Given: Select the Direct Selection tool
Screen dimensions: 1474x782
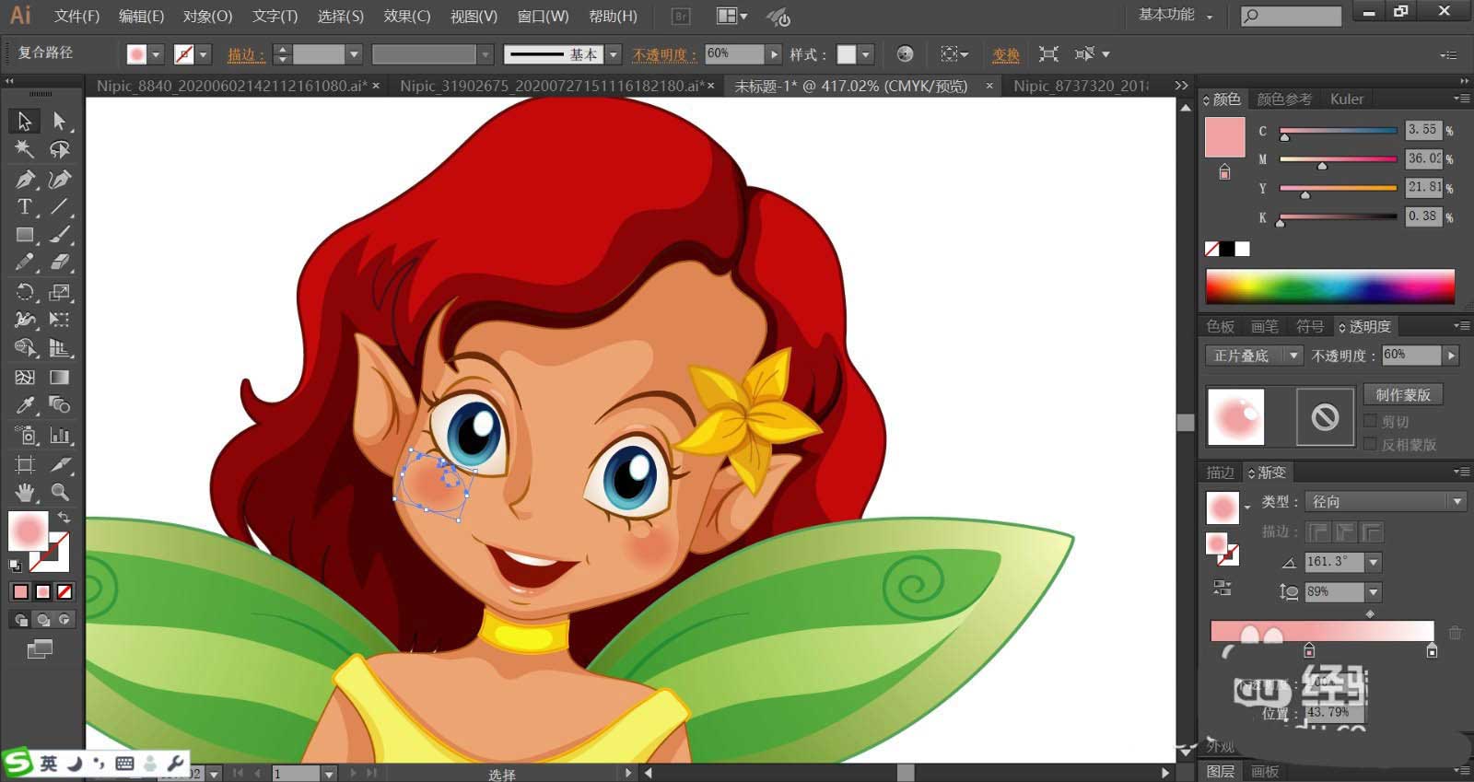Looking at the screenshot, I should click(60, 121).
